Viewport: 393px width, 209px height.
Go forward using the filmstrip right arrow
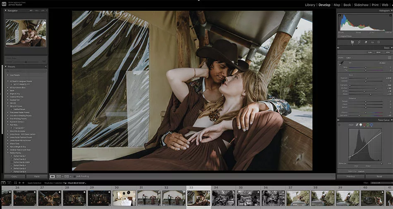point(23,183)
